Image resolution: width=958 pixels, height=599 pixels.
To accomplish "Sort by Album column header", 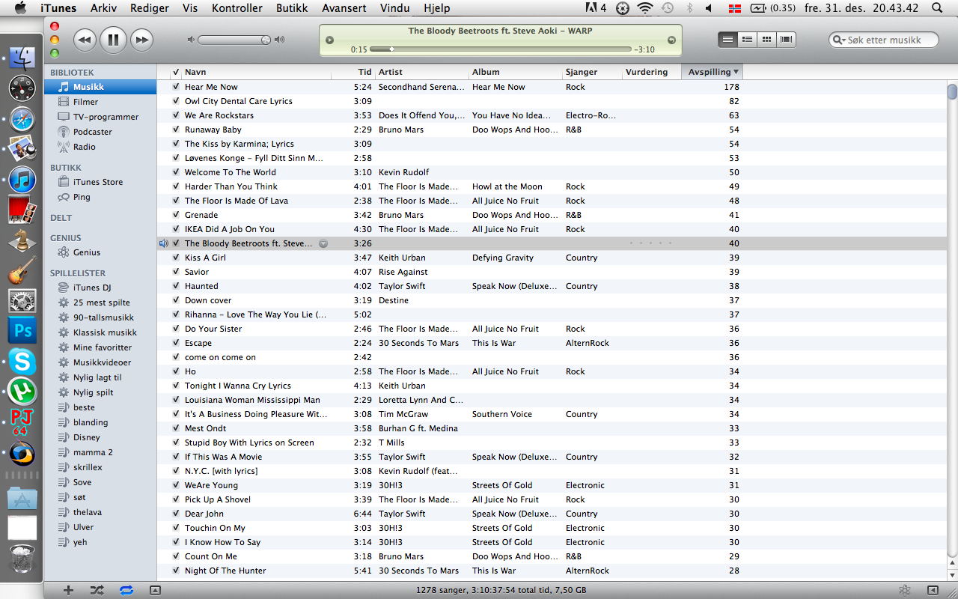I will click(516, 72).
